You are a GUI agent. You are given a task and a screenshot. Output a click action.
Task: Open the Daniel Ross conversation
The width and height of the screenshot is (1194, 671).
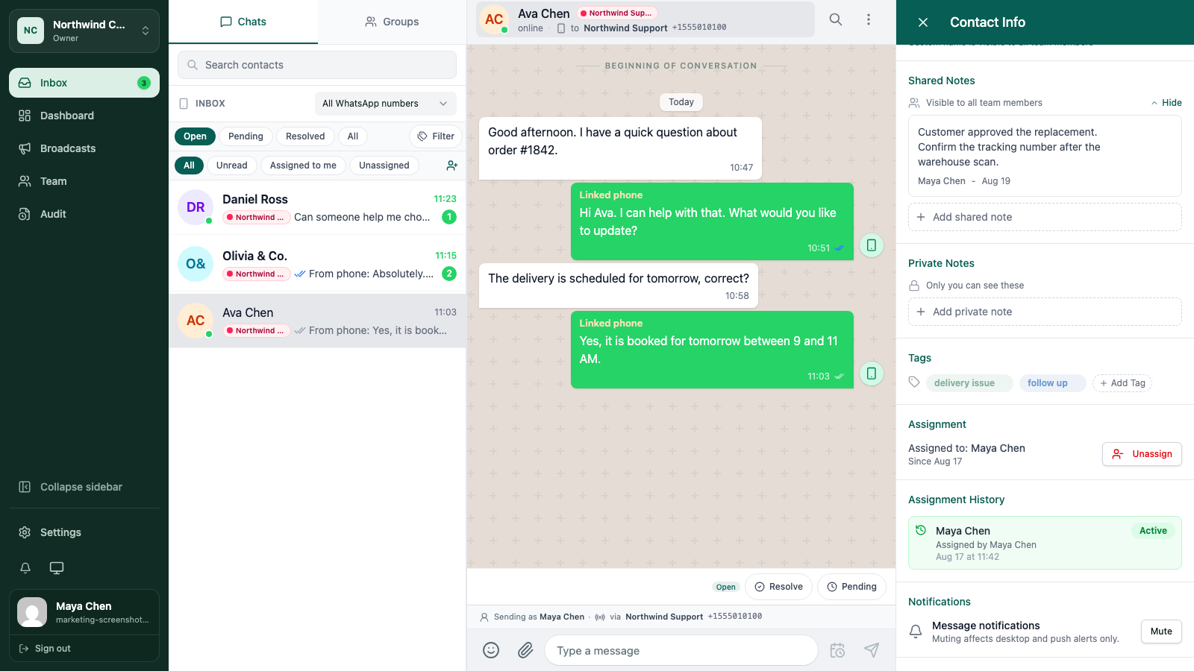pos(317,208)
